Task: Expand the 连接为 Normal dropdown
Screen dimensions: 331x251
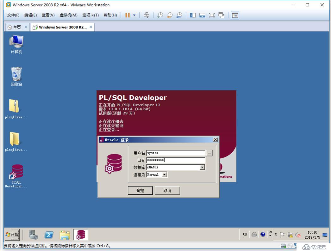Action: click(165, 174)
